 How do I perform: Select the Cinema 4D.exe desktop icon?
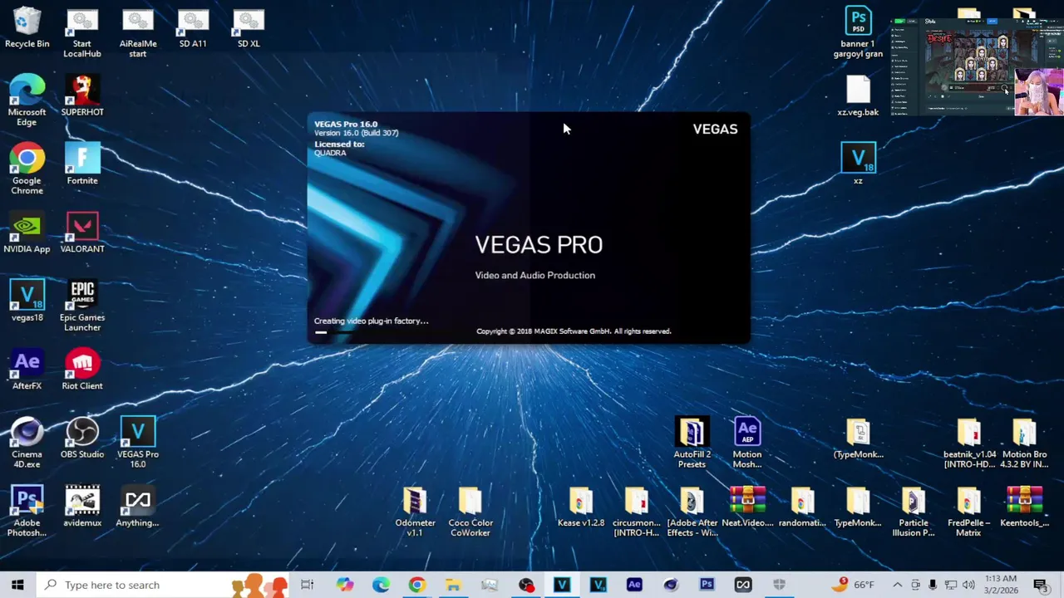27,443
